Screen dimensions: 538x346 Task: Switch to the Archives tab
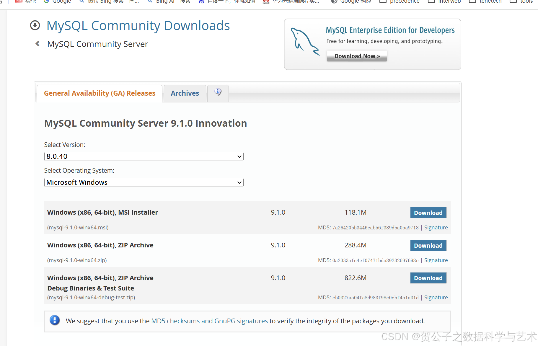tap(185, 93)
